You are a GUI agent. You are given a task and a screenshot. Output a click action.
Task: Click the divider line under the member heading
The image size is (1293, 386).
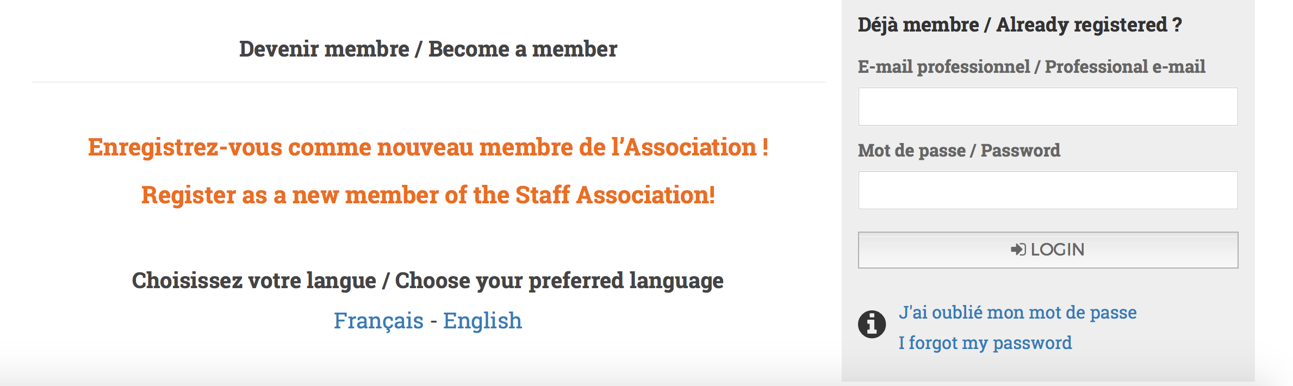428,82
